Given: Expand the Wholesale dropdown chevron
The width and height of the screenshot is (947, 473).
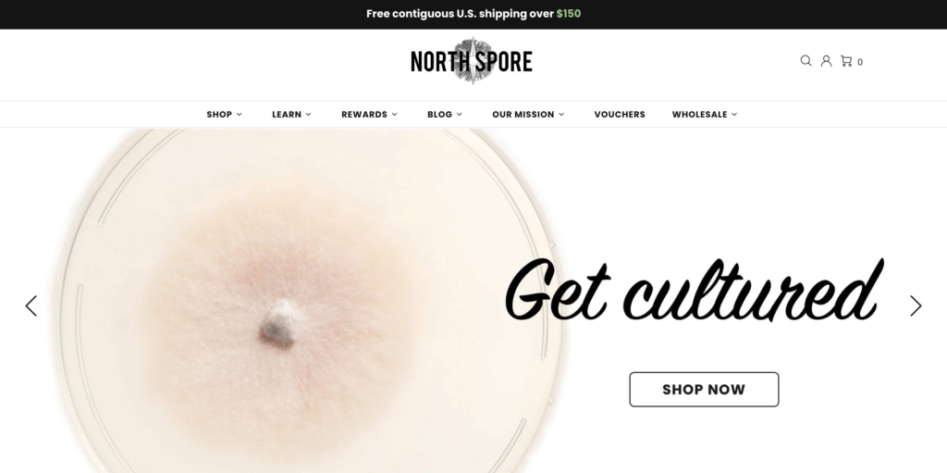Looking at the screenshot, I should (734, 115).
